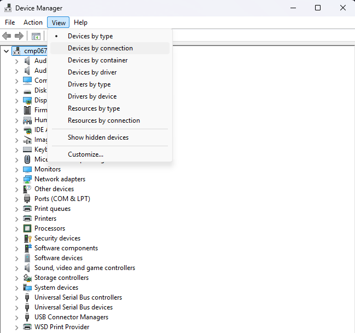Click the Software devices icon
Image resolution: width=355 pixels, height=333 pixels.
tap(27, 258)
